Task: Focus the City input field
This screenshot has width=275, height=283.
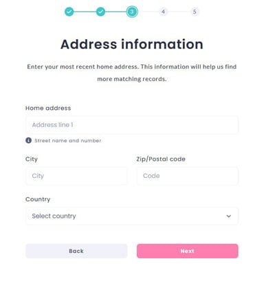Action: [x=76, y=176]
